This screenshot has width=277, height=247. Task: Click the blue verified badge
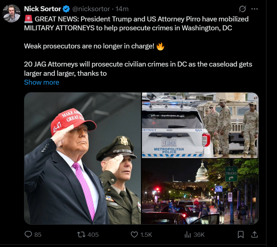tap(66, 9)
